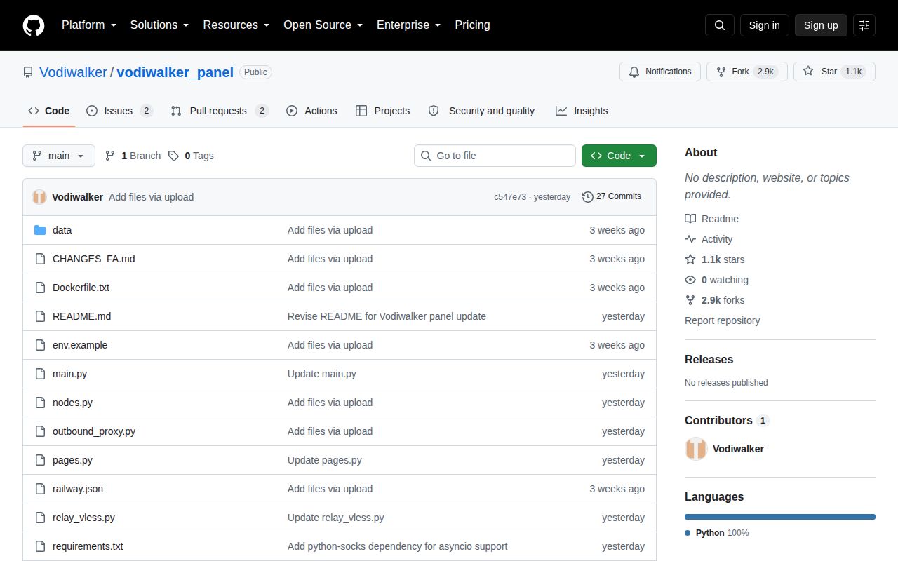898x561 pixels.
Task: Open the Report repository link
Action: [x=722, y=320]
